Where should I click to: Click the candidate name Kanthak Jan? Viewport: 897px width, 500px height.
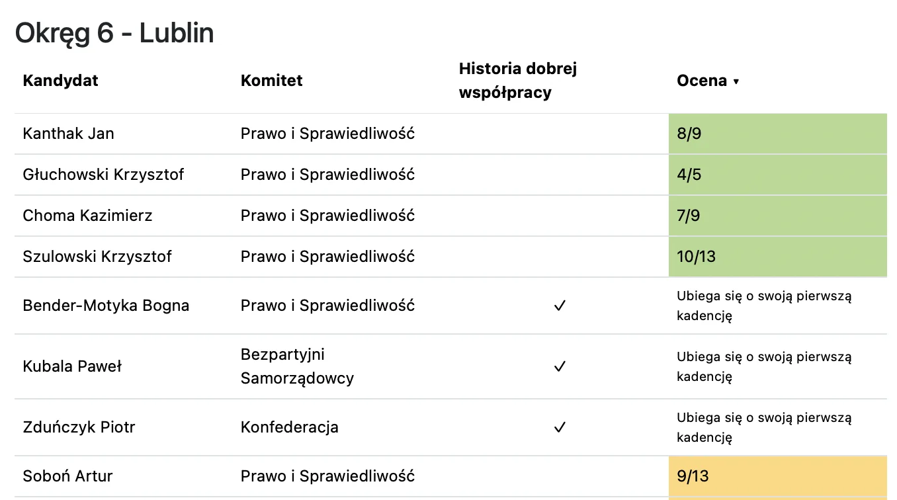click(x=68, y=134)
